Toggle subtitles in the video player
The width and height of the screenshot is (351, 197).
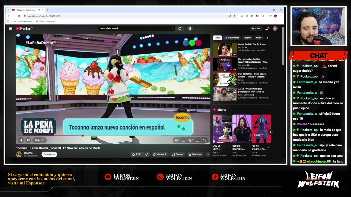click(x=183, y=140)
